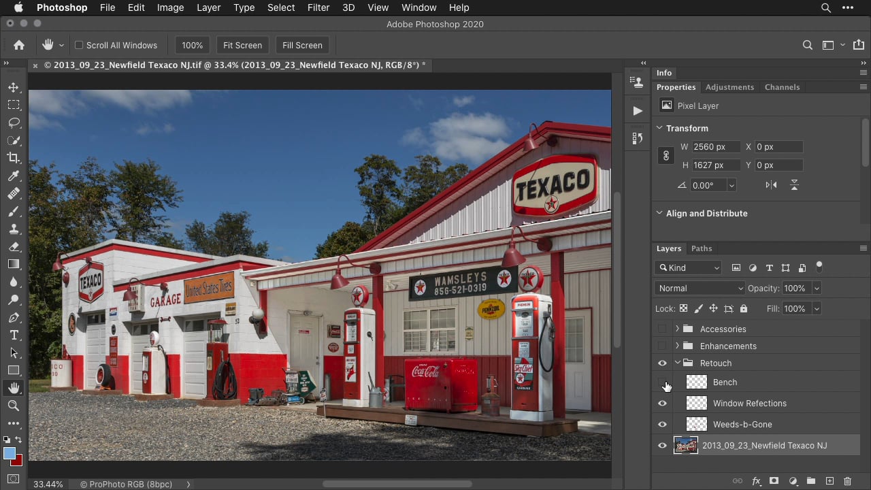Click the new adjustment layer icon
This screenshot has height=490, width=871.
[793, 481]
